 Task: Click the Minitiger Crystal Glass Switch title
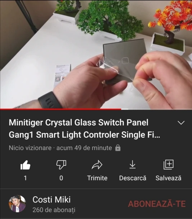[x=84, y=128]
